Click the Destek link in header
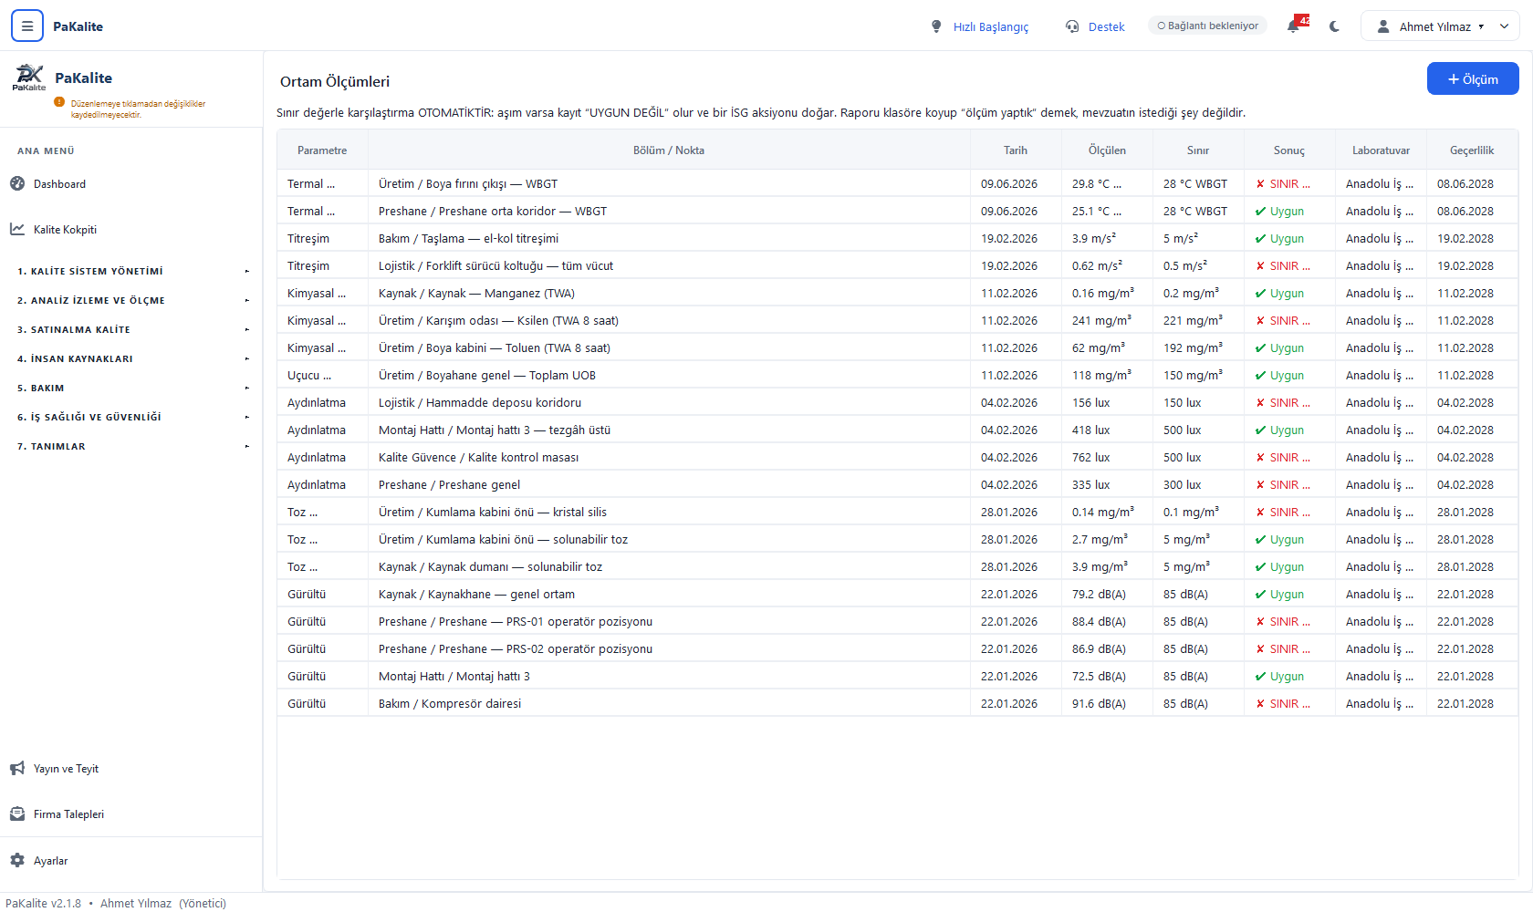1533x912 pixels. 1106,26
